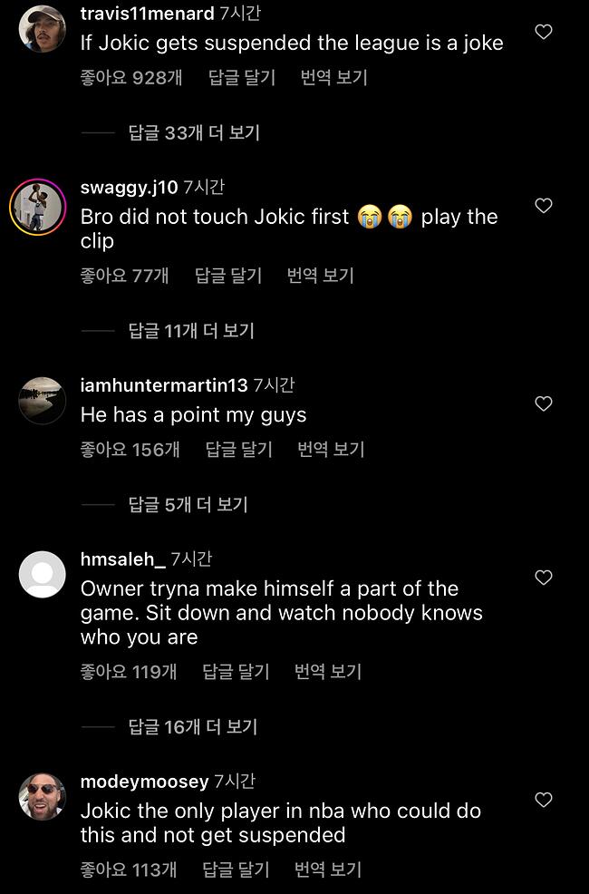Heart the hmsaleh_ comment
Image resolution: width=589 pixels, height=894 pixels.
[544, 578]
